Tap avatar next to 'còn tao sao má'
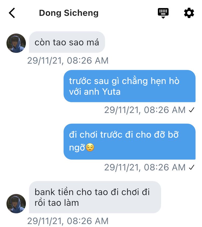The image size is (202, 227). click(16, 43)
